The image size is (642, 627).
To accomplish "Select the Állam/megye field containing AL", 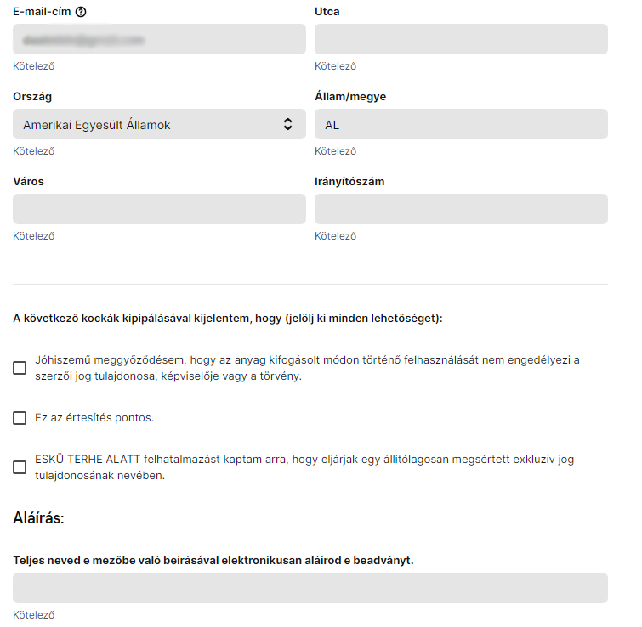I will pos(461,124).
